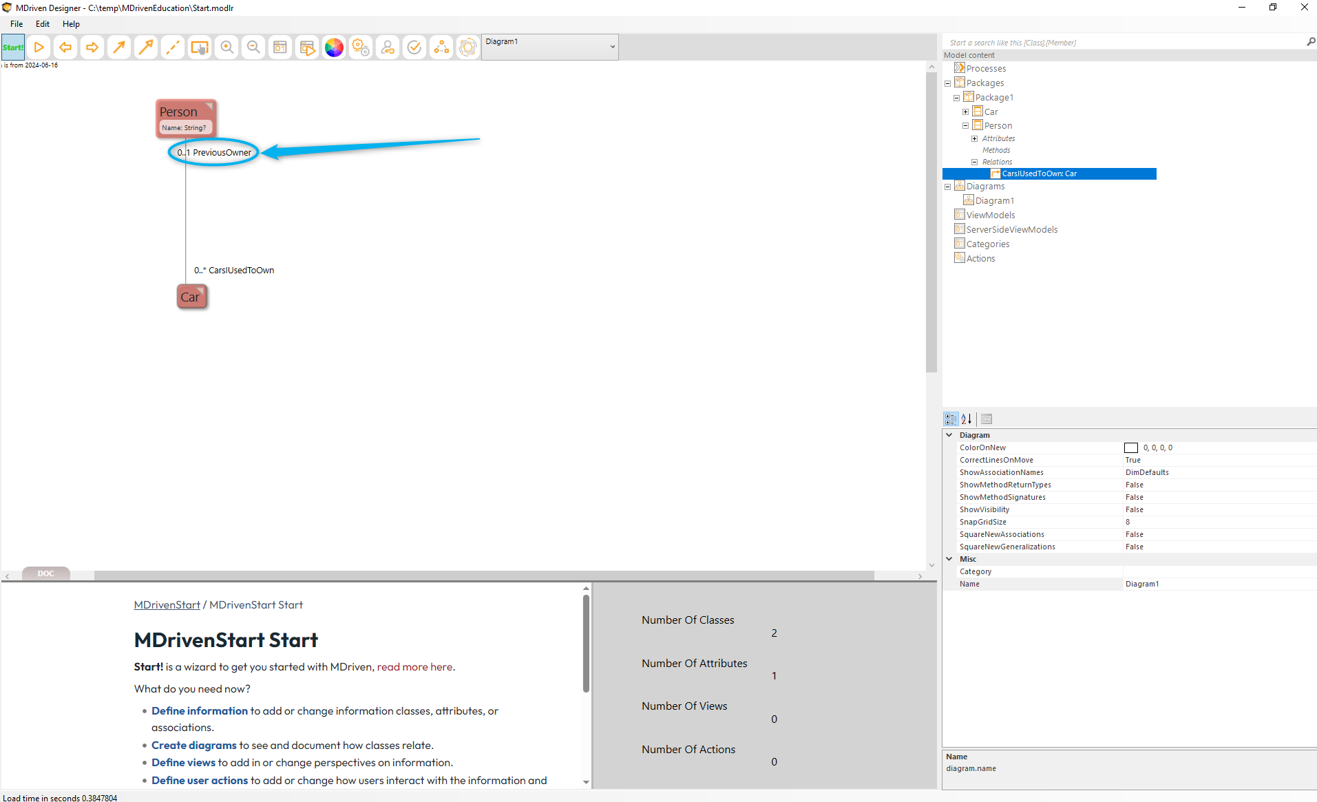Click the double gears settings icon
Viewport: 1317px width, 802px height.
coord(361,48)
